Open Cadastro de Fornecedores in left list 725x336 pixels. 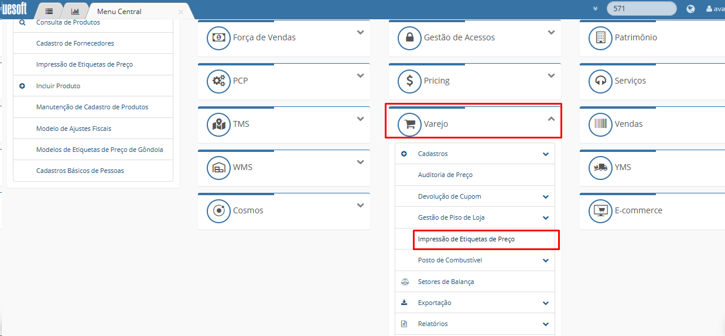tap(75, 43)
